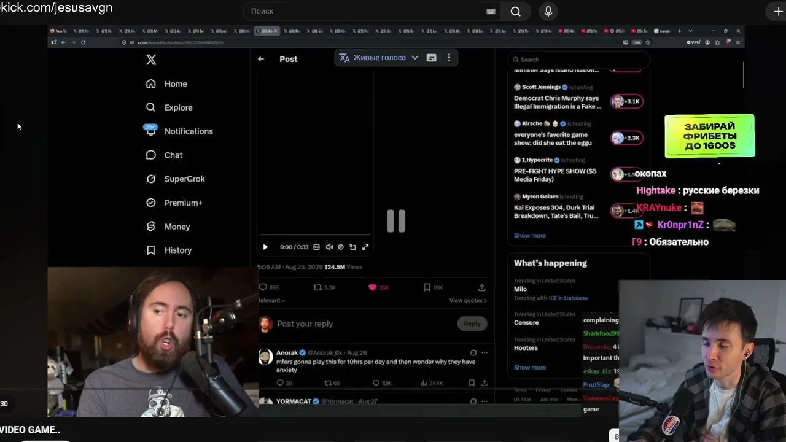Click the X Search field
786x442 pixels.
click(578, 60)
